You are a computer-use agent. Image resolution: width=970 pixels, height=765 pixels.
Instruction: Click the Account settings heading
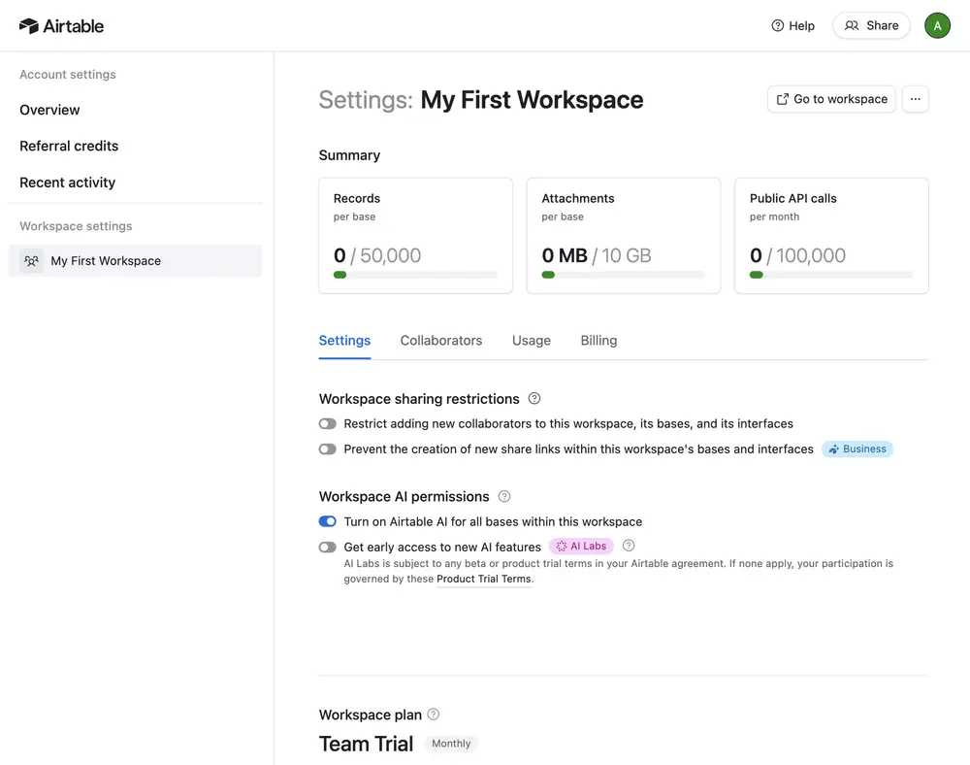[x=68, y=75]
